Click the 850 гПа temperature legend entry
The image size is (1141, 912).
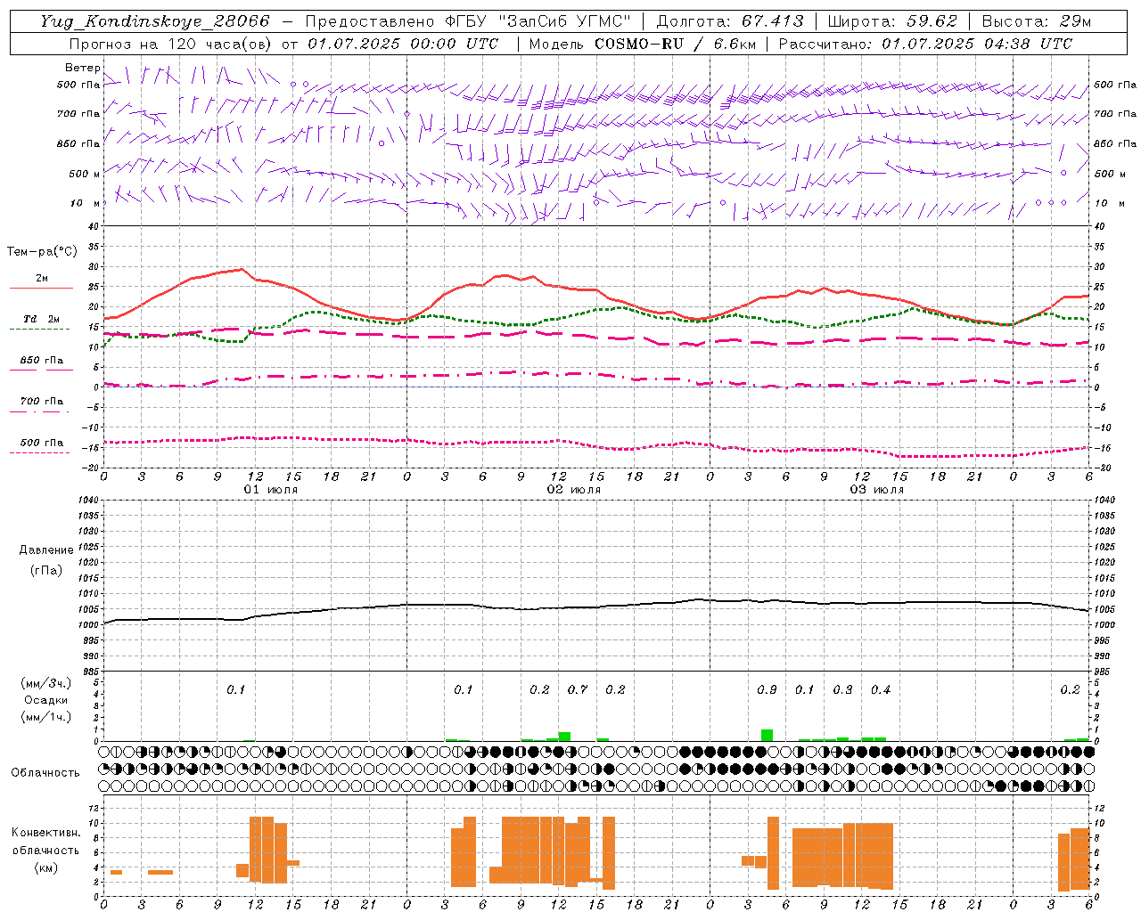tap(41, 361)
